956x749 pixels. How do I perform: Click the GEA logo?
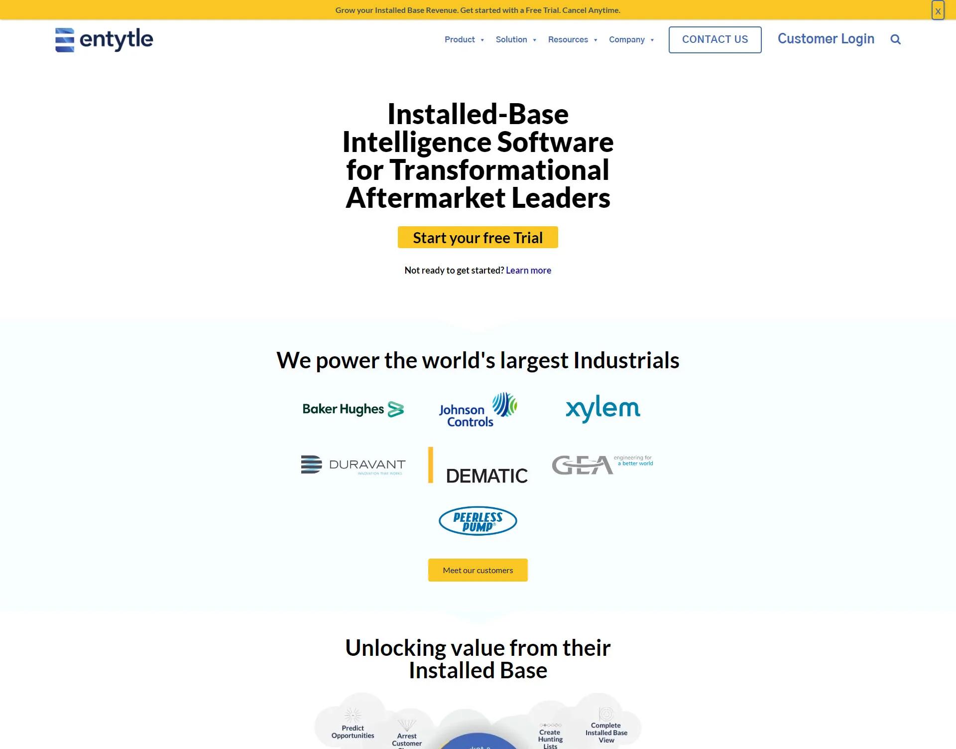coord(602,464)
